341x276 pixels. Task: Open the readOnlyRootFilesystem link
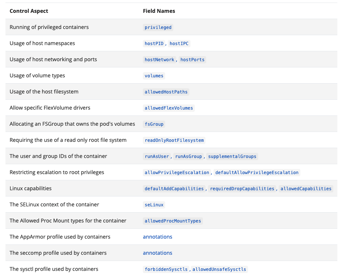(174, 140)
